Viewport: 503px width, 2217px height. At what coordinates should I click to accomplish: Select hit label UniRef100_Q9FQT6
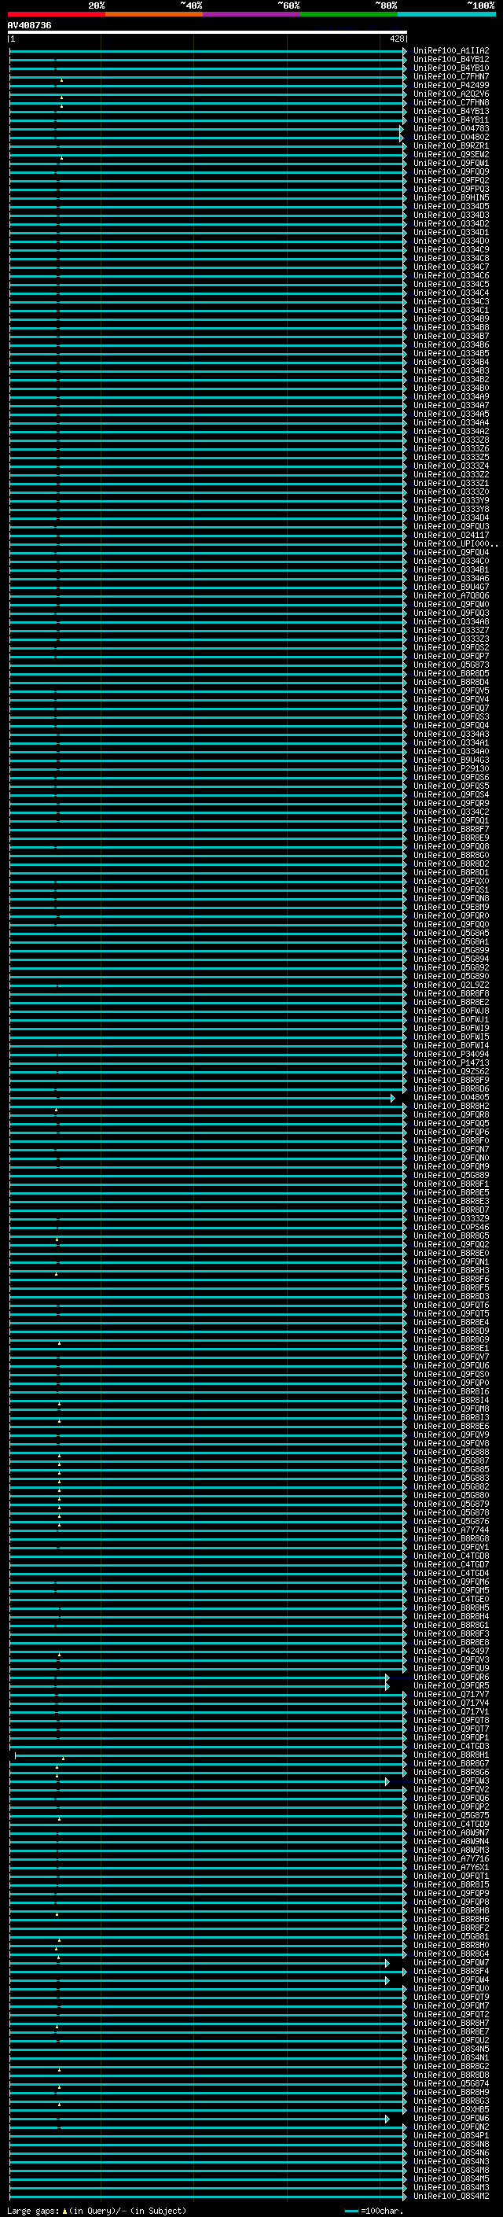pos(451,1305)
